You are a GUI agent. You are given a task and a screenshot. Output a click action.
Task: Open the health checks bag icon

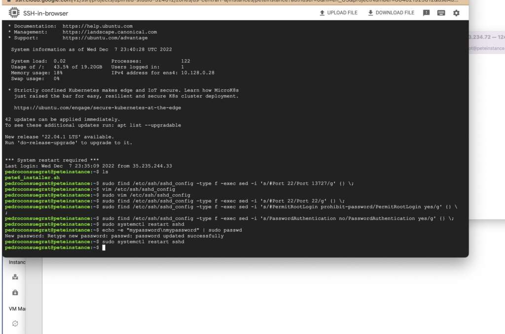[x=15, y=293]
